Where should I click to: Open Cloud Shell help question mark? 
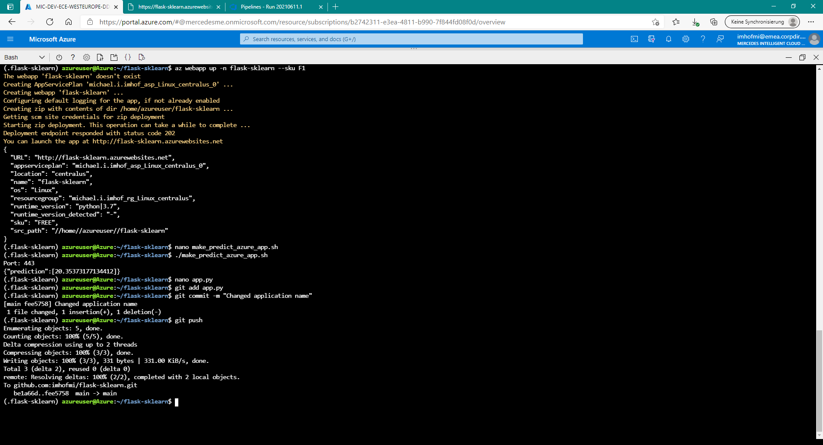(x=73, y=57)
